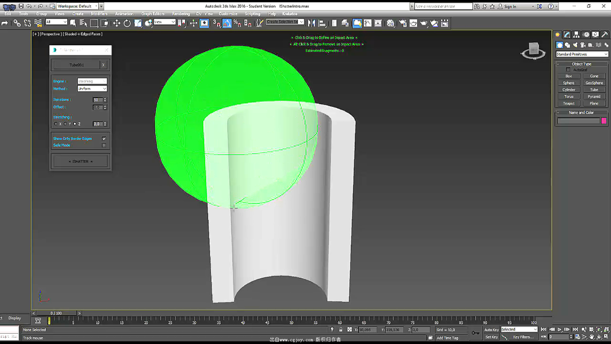Screen dimensions: 611x344
Task: Create a Teapot primitive
Action: coord(569,104)
